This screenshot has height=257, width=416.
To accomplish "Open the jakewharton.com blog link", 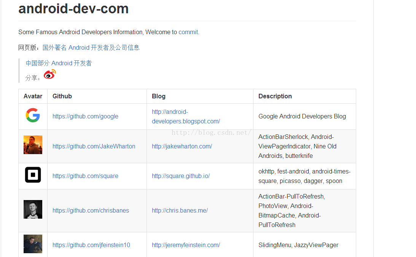I will click(182, 147).
